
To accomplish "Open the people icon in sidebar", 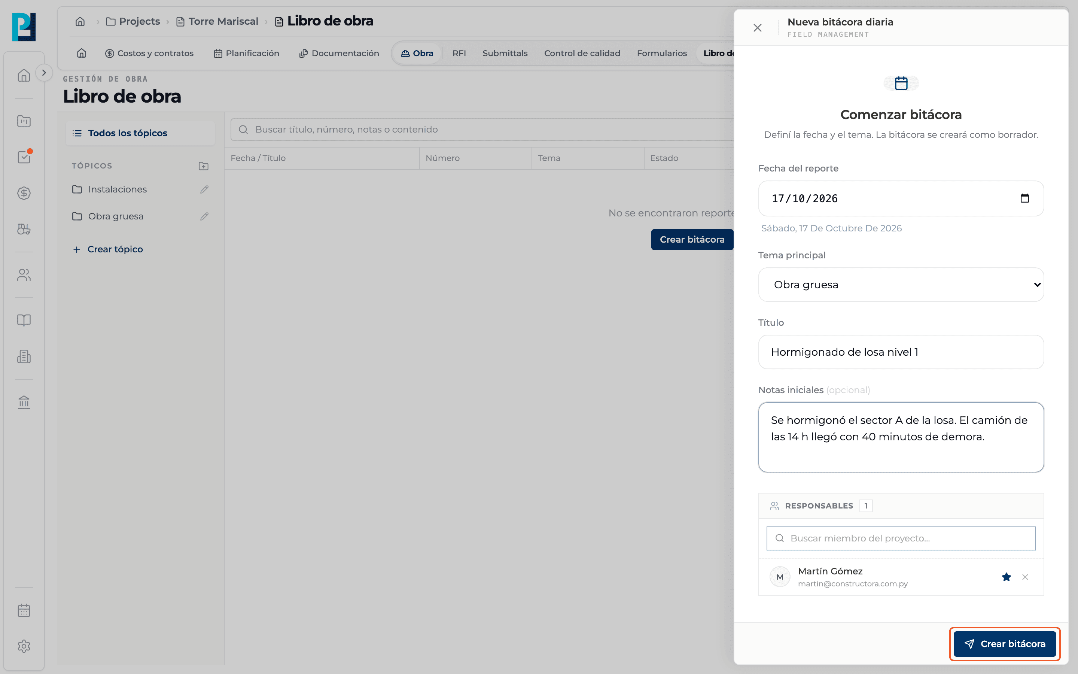I will [x=24, y=275].
